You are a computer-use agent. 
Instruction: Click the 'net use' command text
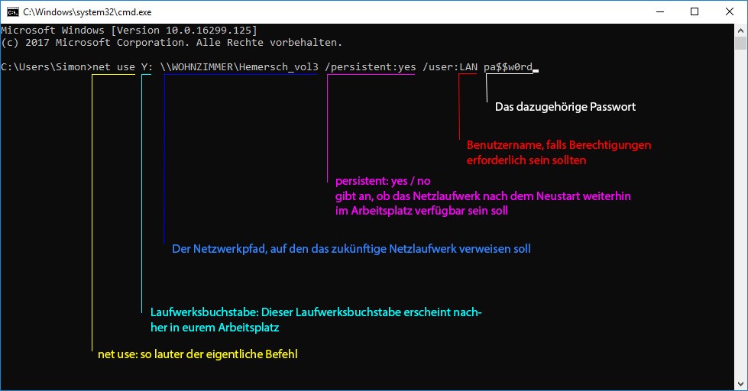113,67
